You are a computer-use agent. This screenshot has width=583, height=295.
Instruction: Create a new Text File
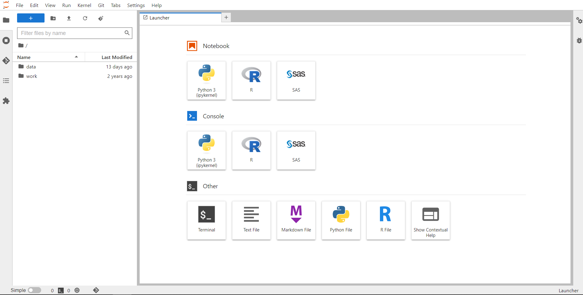point(252,220)
